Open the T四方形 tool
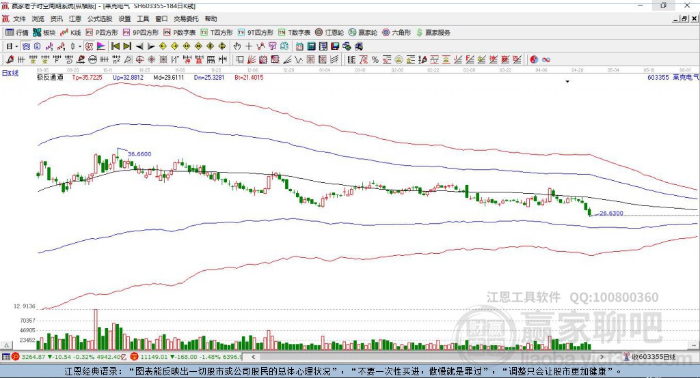The height and width of the screenshot is (378, 700). coord(216,33)
